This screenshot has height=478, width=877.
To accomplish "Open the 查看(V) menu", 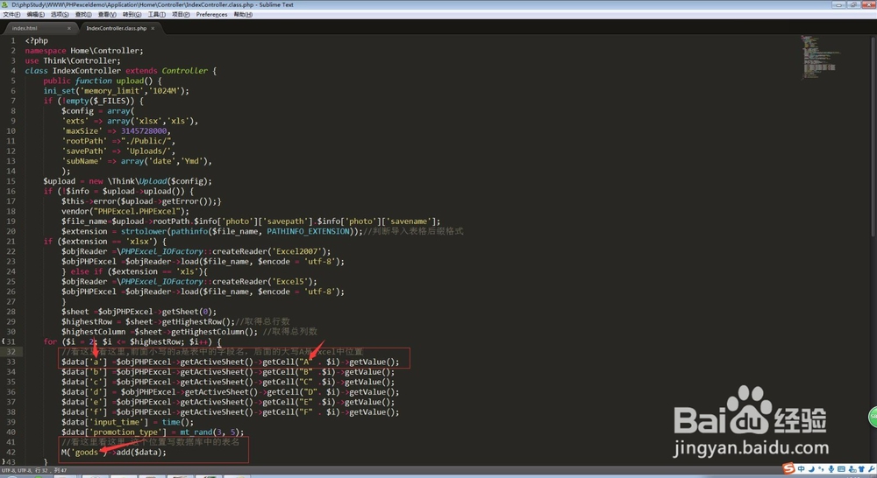I will [107, 15].
